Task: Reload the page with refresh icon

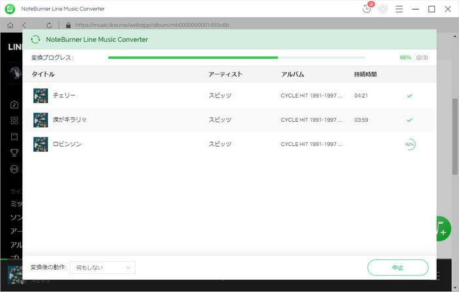Action: (49, 26)
